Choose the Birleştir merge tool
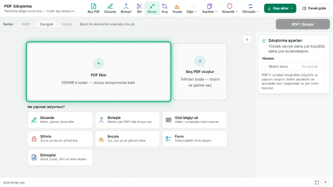Viewport: 333px width, 187px height. [126, 8]
